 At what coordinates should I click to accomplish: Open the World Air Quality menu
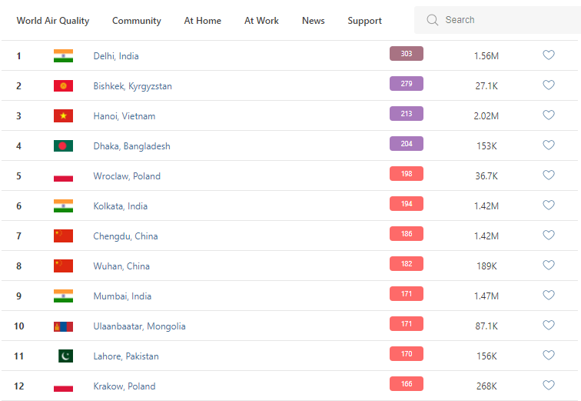[53, 21]
